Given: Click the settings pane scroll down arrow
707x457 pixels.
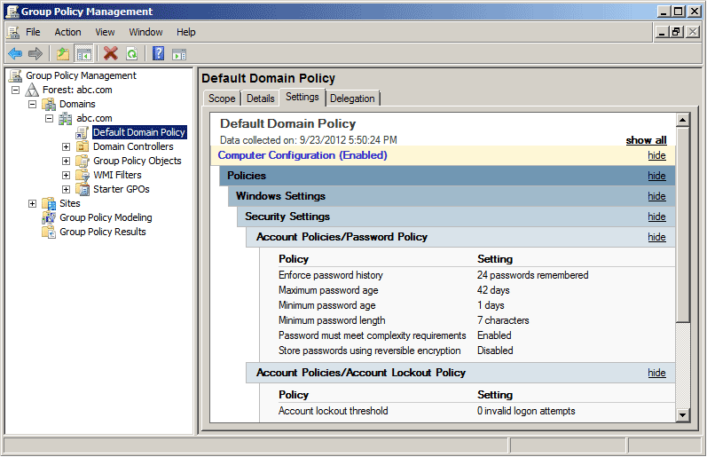Looking at the screenshot, I should tap(682, 414).
